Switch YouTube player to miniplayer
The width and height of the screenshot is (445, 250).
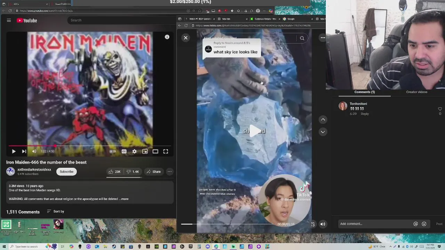[145, 151]
